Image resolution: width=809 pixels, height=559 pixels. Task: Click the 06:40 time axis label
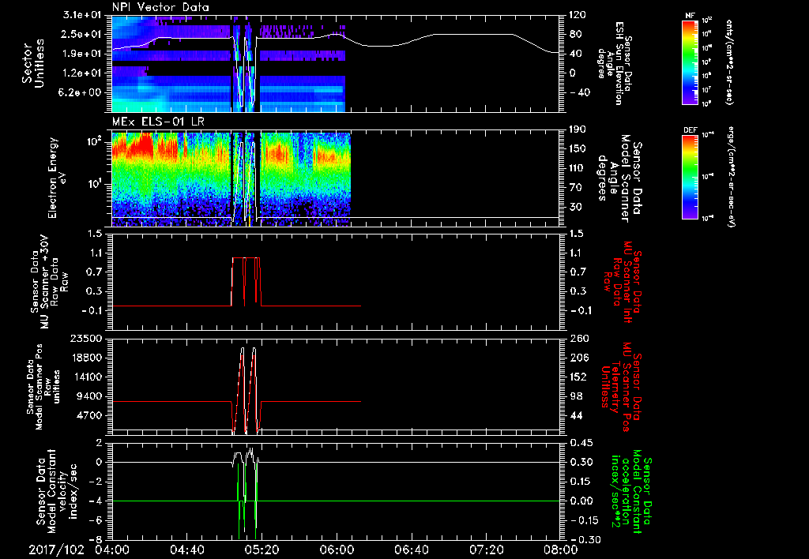click(x=411, y=550)
